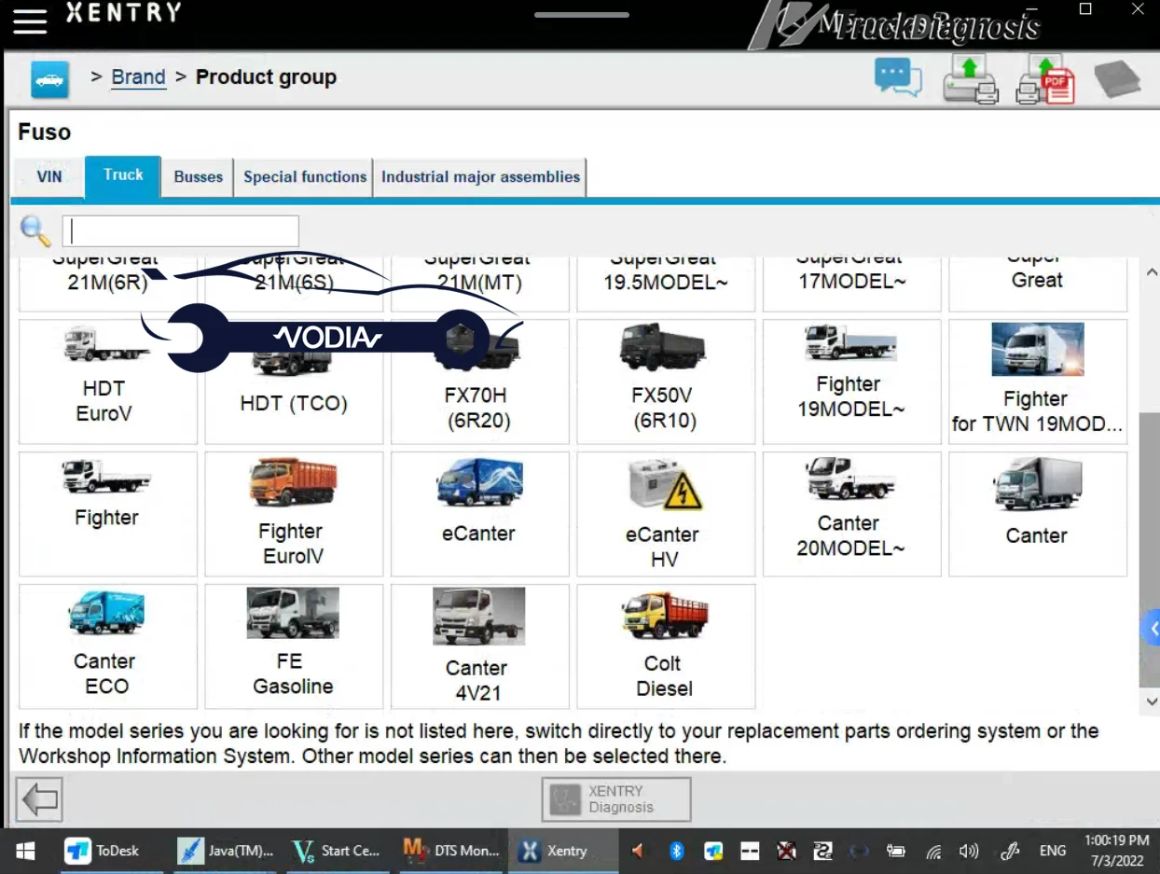Select Fighter for TWN 19MOD... tile
Image resolution: width=1160 pixels, height=874 pixels.
tap(1038, 382)
